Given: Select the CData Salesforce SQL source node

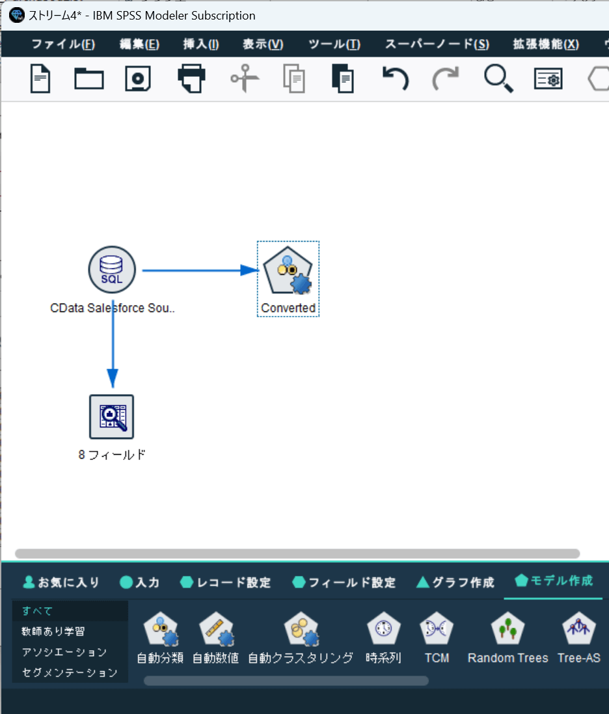Looking at the screenshot, I should pos(112,270).
